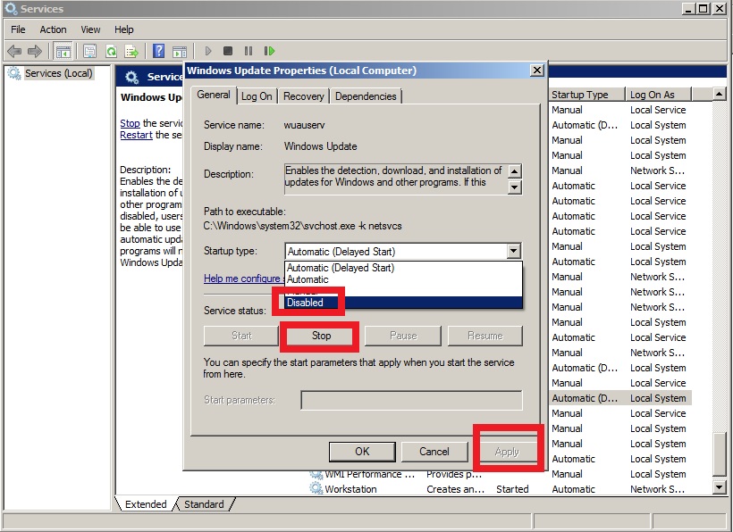Choose Automatic (Delayed Start) list option
Image resolution: width=733 pixels, height=532 pixels.
403,268
